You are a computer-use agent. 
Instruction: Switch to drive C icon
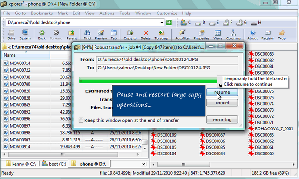coord(186,23)
